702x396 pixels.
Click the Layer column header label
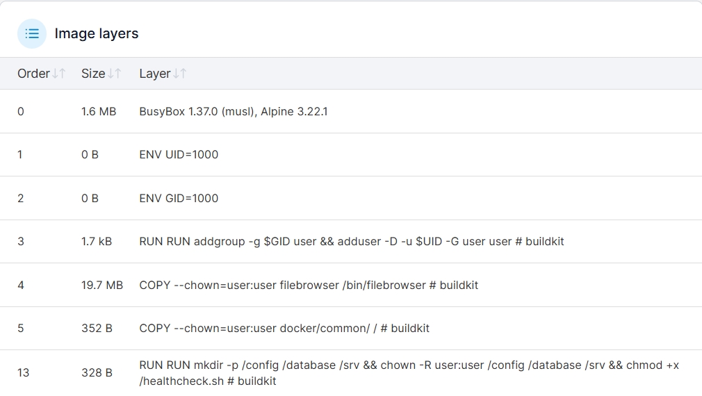154,74
